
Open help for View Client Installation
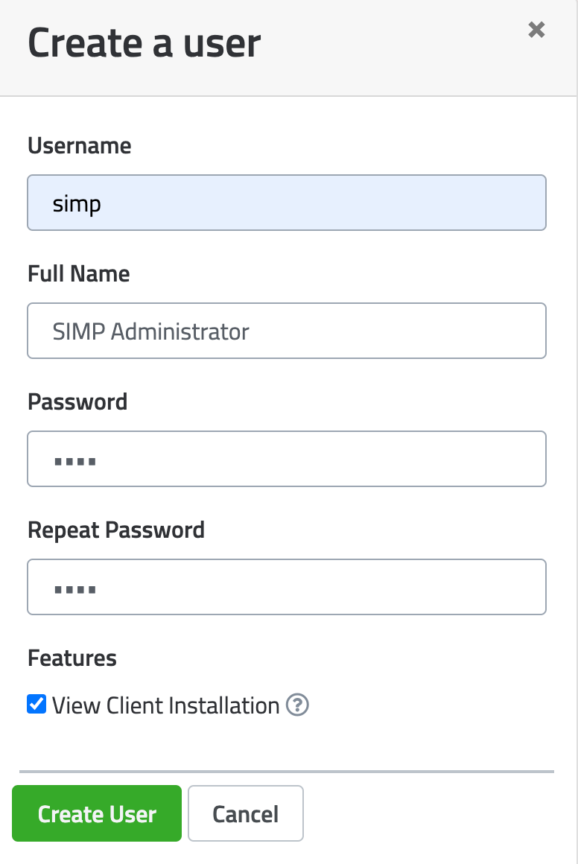[297, 705]
